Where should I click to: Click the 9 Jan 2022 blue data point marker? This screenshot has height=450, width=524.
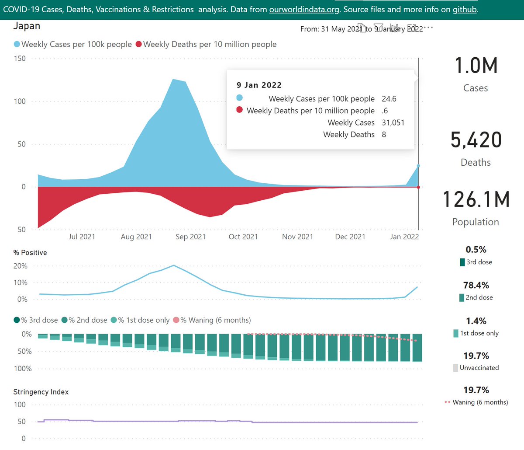click(418, 166)
